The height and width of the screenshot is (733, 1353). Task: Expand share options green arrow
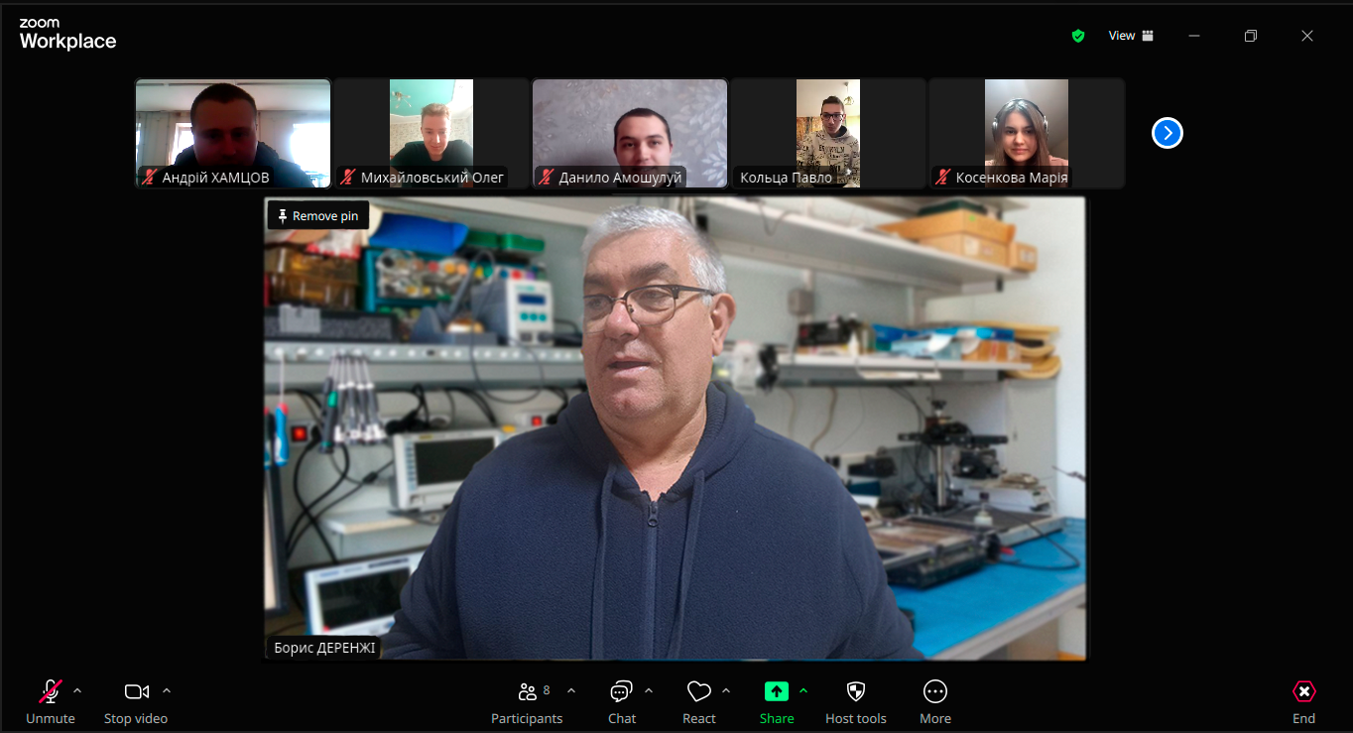pos(803,690)
